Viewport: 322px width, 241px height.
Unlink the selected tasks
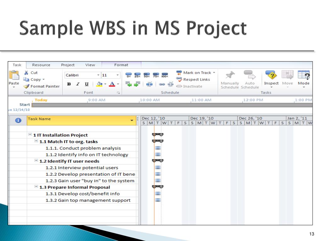tap(170, 84)
